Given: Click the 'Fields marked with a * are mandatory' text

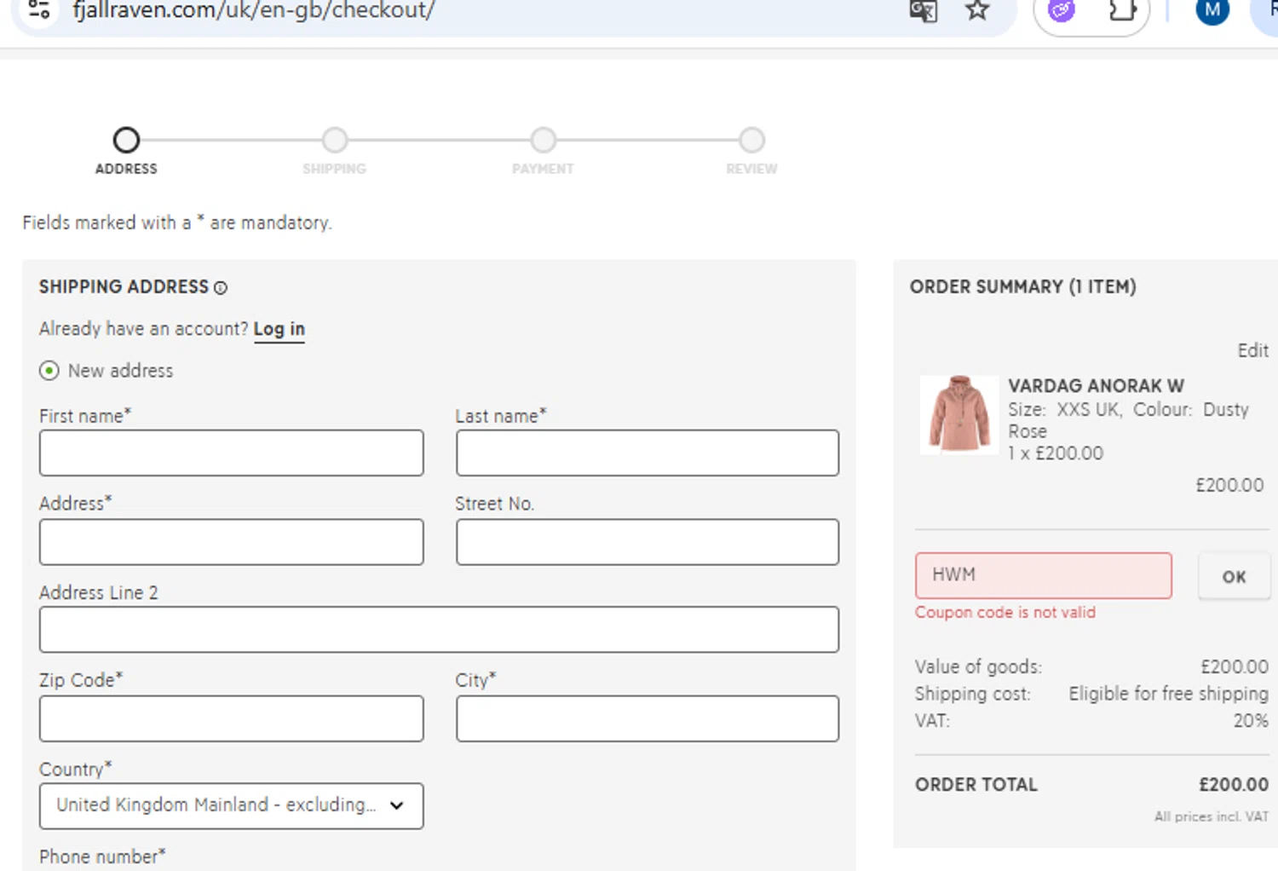Looking at the screenshot, I should point(177,222).
